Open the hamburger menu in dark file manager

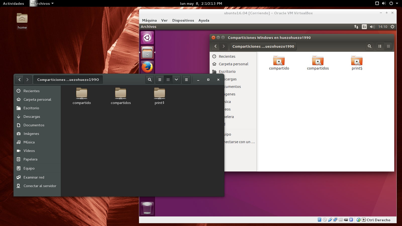pos(186,80)
